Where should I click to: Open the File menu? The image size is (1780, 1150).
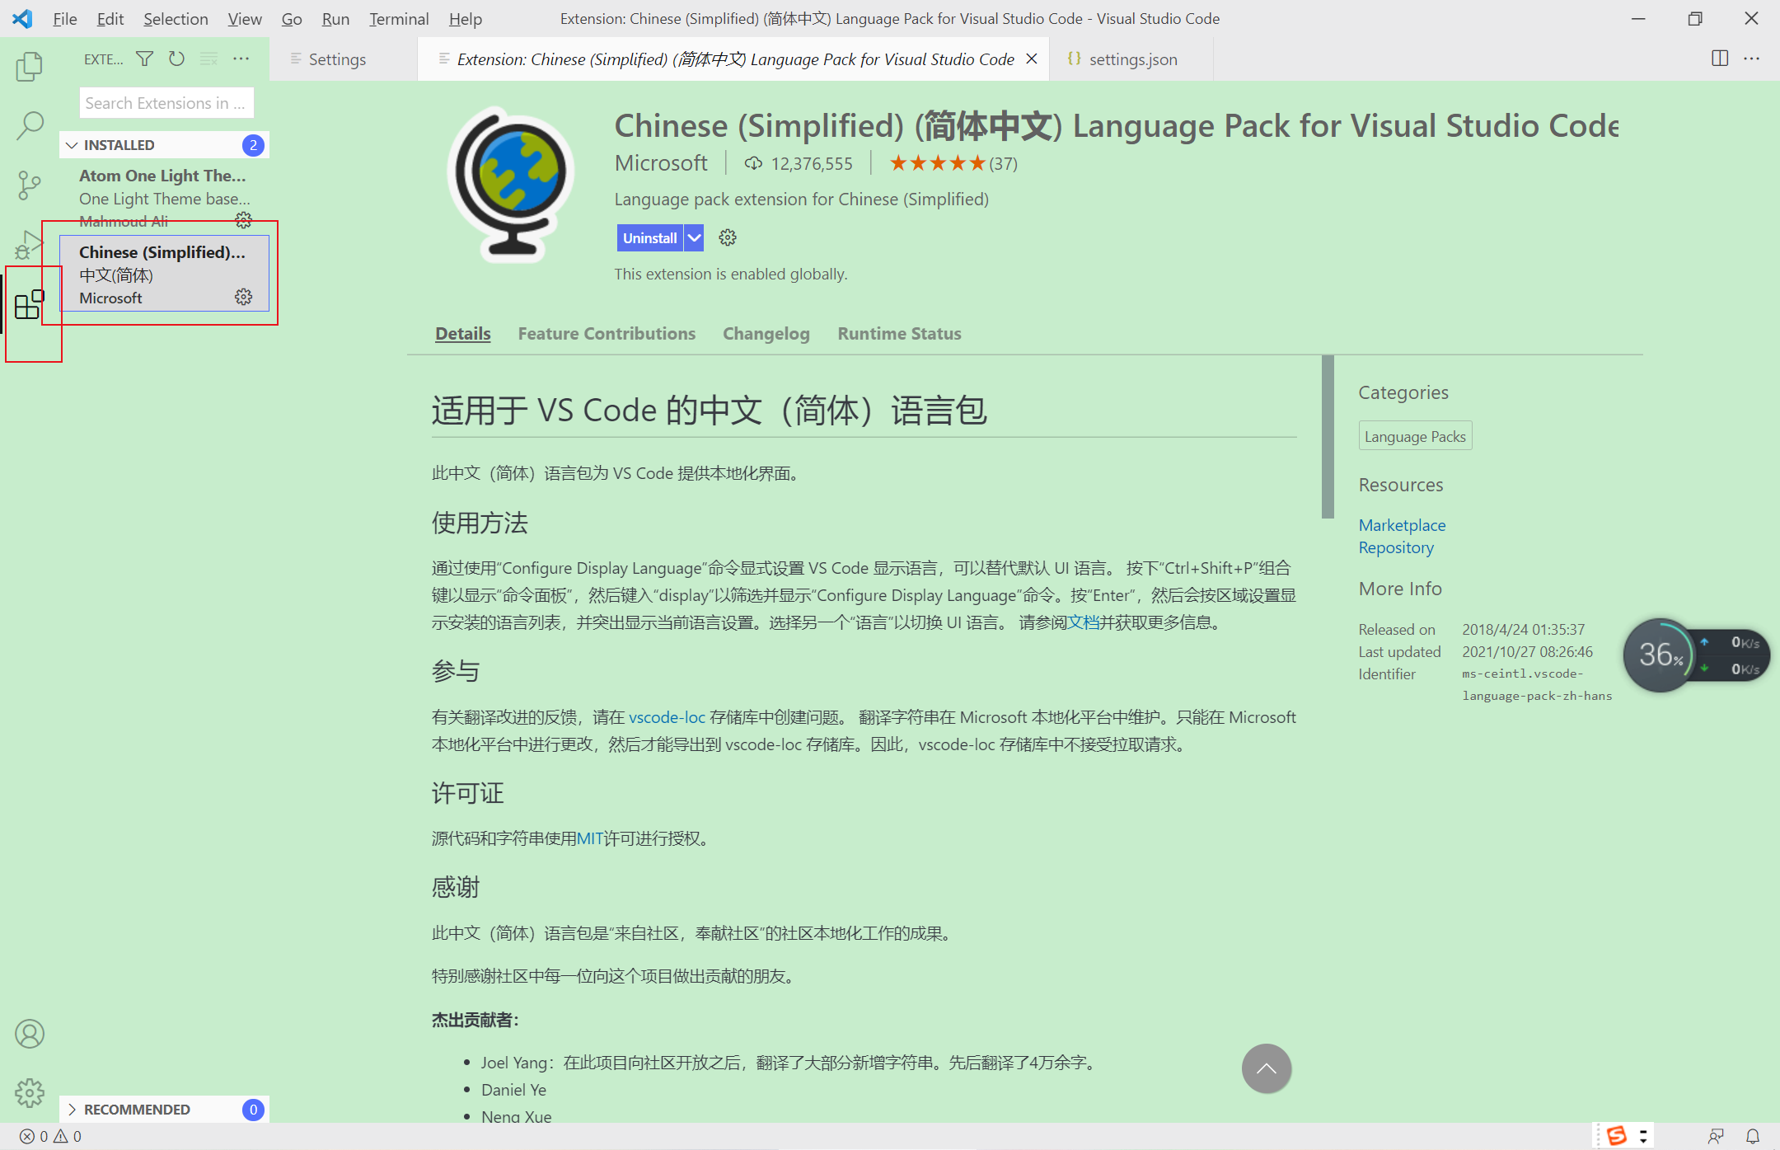point(64,18)
